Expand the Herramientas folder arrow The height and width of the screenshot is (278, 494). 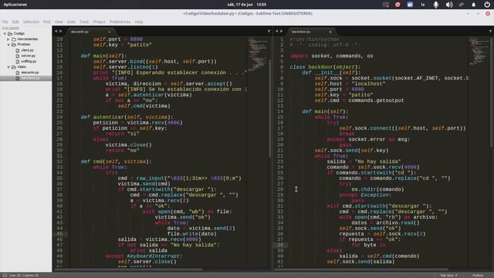[x=8, y=39]
